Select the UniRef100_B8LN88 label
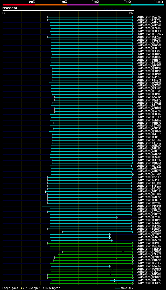Viewport: 166px width, 290px height. click(149, 89)
